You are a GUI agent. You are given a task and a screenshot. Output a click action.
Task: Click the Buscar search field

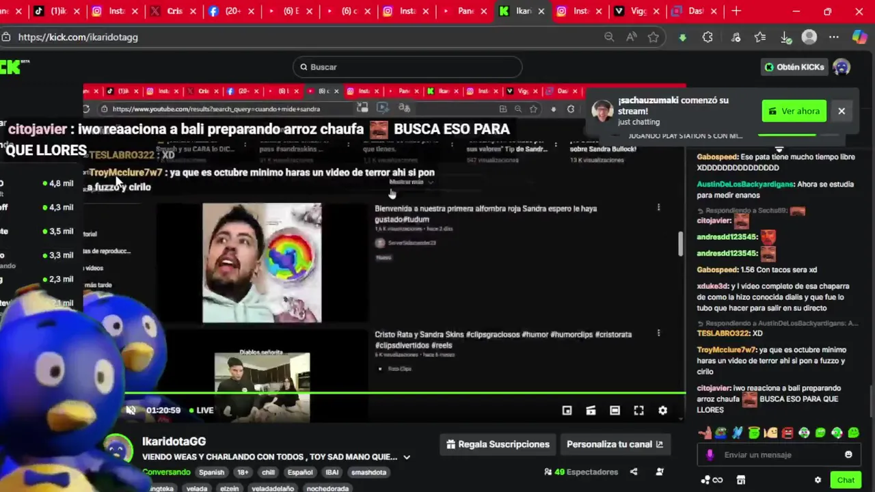(408, 67)
